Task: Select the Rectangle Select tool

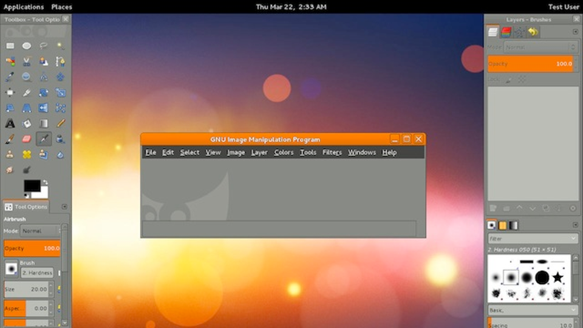Action: (x=10, y=46)
